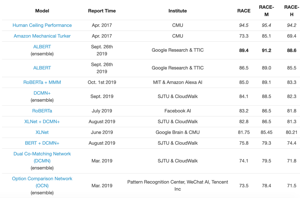
Task: Open the Facebook AI RoBERTa link
Action: point(42,111)
